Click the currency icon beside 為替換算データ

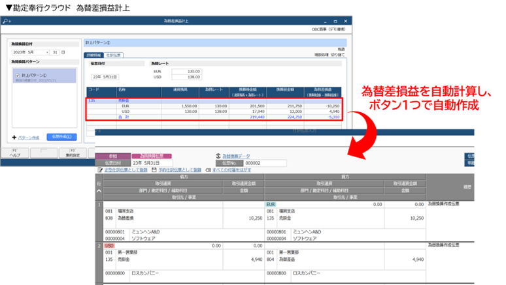(x=218, y=156)
